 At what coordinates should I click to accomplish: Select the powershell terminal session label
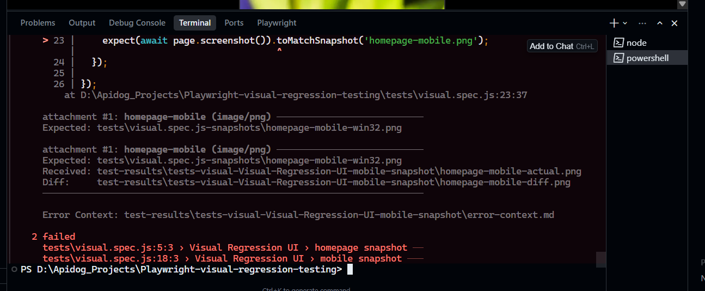647,58
